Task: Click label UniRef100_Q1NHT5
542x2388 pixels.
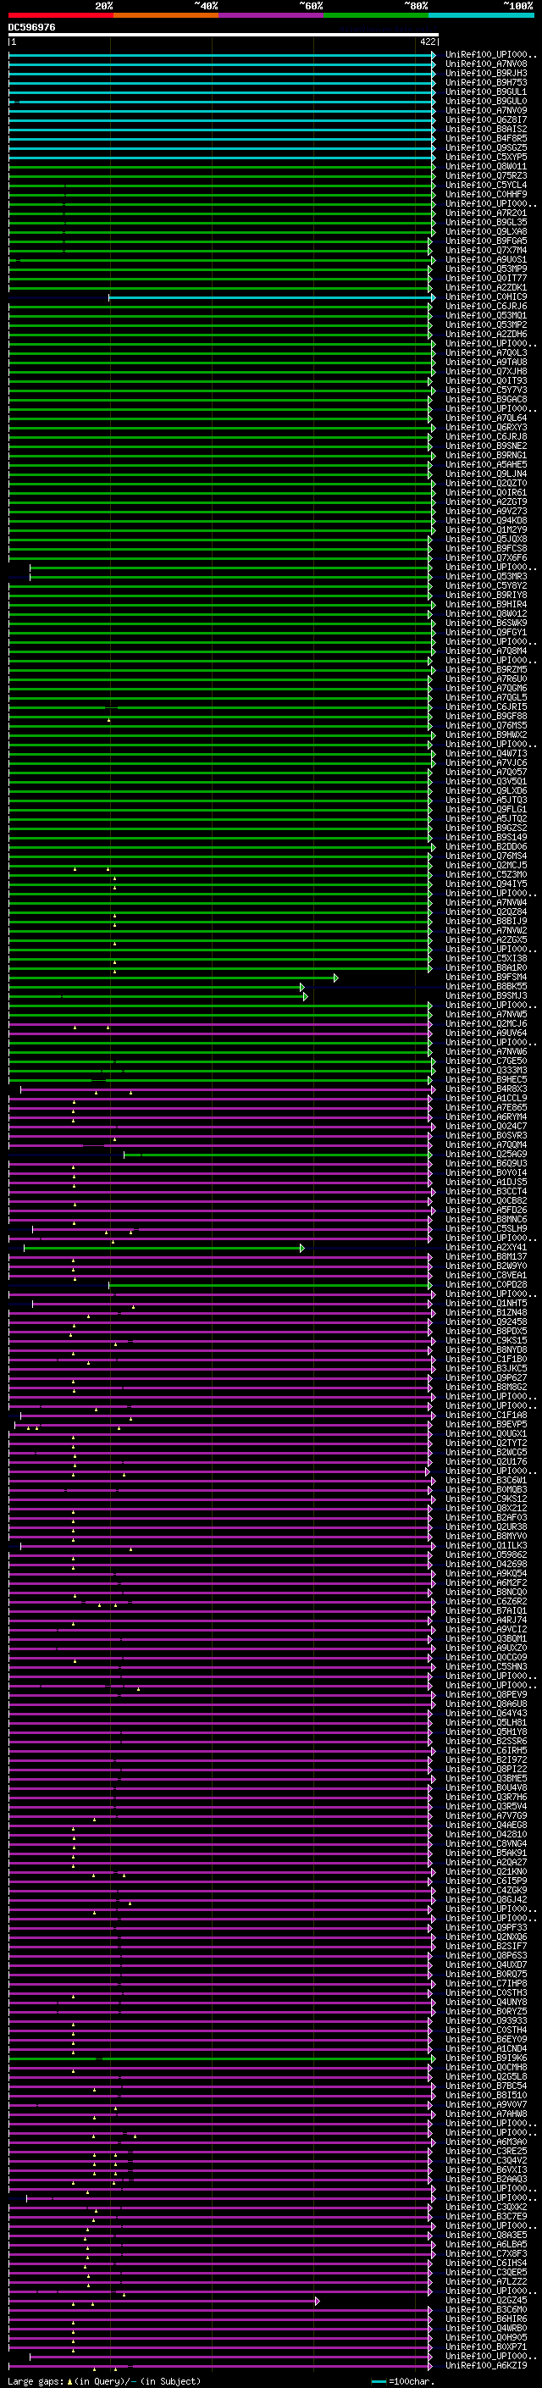Action: coord(486,1303)
